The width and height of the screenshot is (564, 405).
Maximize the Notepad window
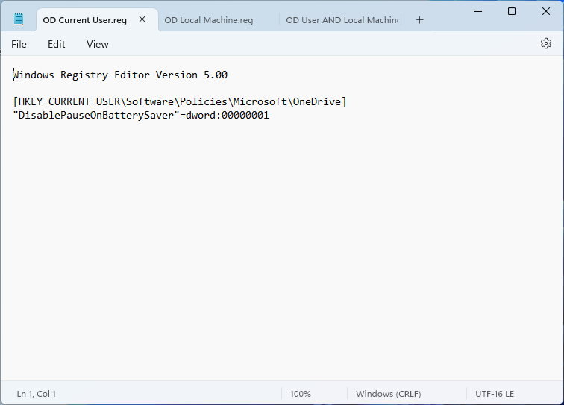click(511, 11)
